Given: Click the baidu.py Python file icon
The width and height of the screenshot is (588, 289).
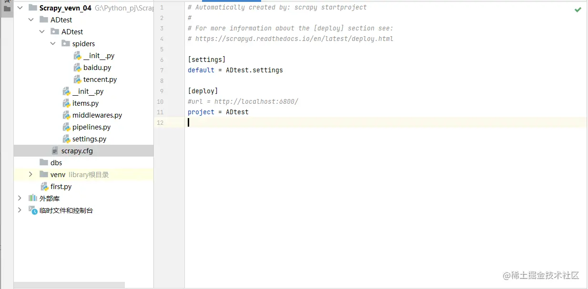Looking at the screenshot, I should [x=78, y=67].
